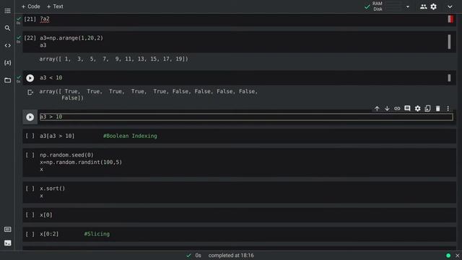Copy a link to the selected cell

click(397, 108)
